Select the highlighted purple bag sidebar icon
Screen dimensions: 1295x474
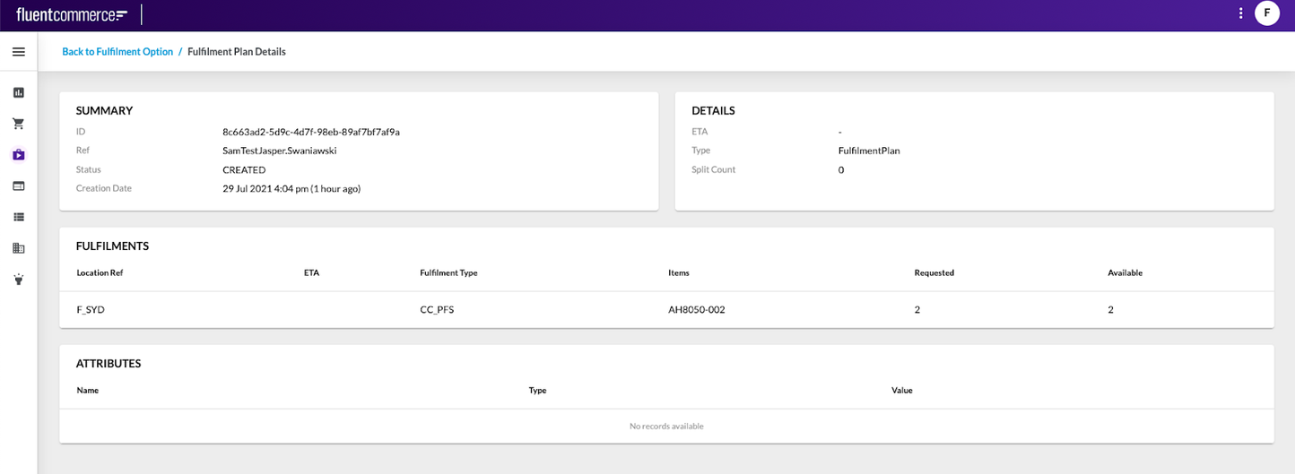(18, 155)
